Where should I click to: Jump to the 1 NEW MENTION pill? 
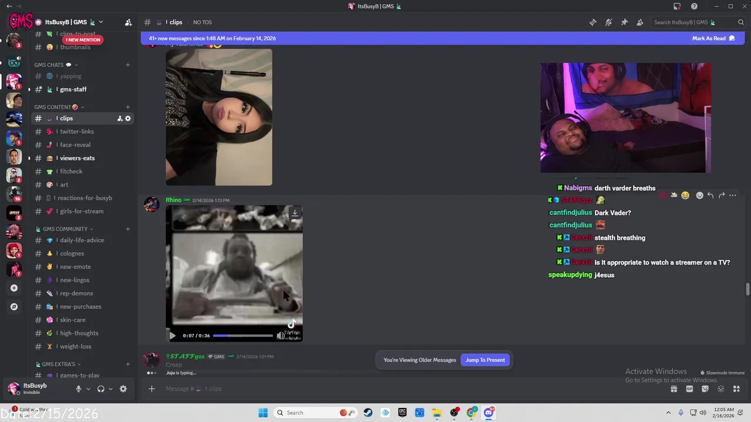83,40
